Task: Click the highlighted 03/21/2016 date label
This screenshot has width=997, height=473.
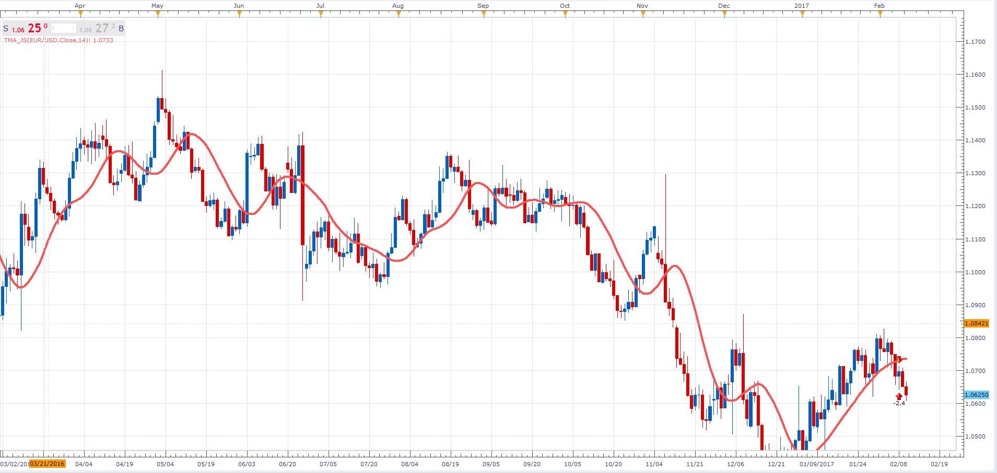Action: pos(47,464)
